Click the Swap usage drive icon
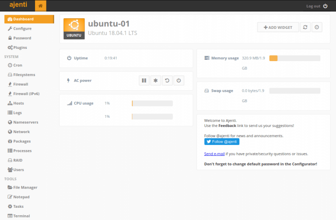This screenshot has height=220, width=336. [x=206, y=91]
